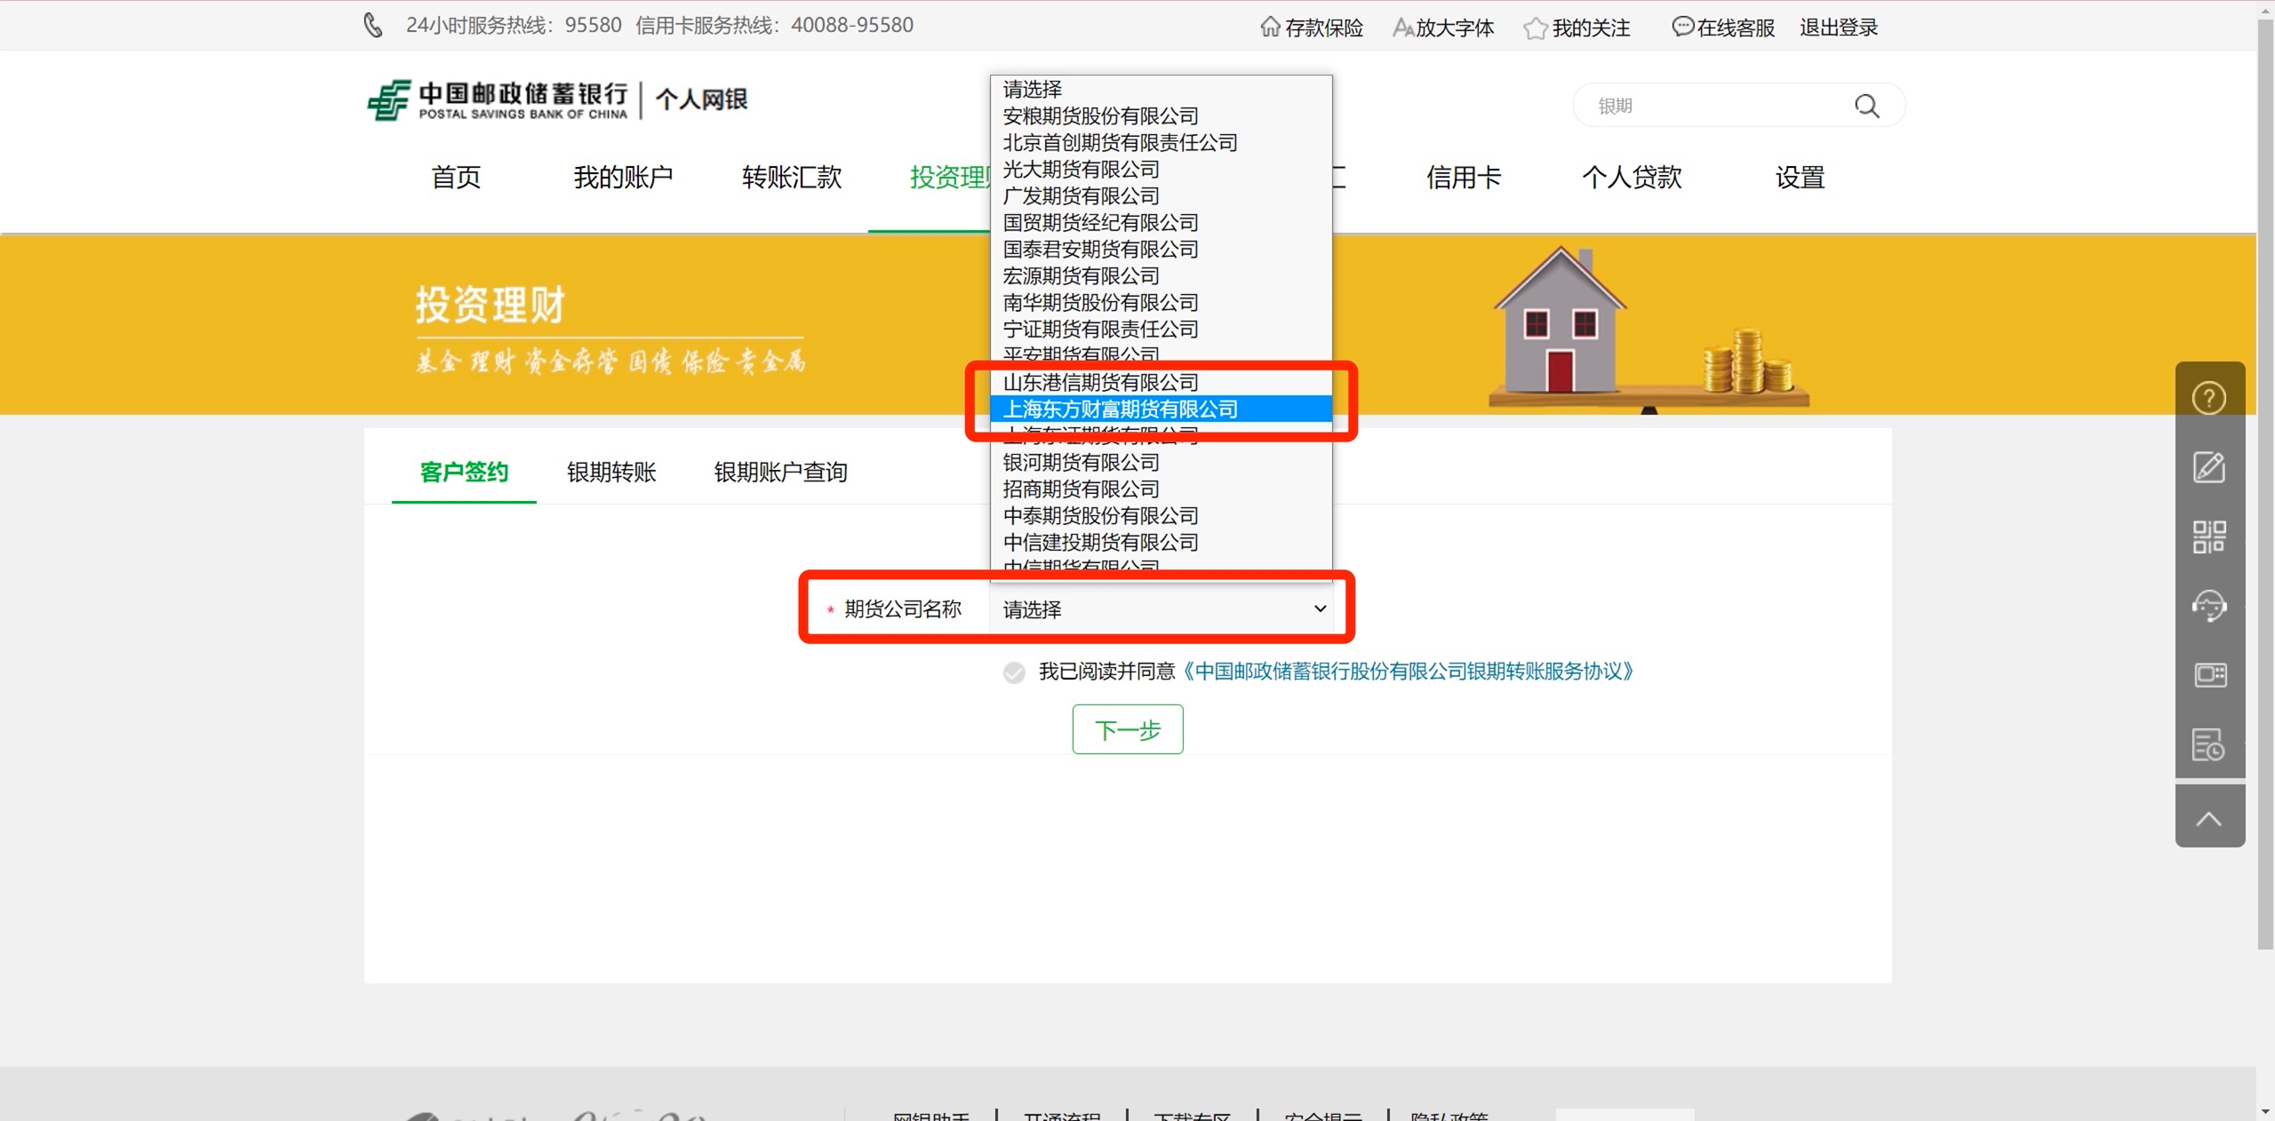Click the search magnifier icon

pyautogui.click(x=1867, y=106)
